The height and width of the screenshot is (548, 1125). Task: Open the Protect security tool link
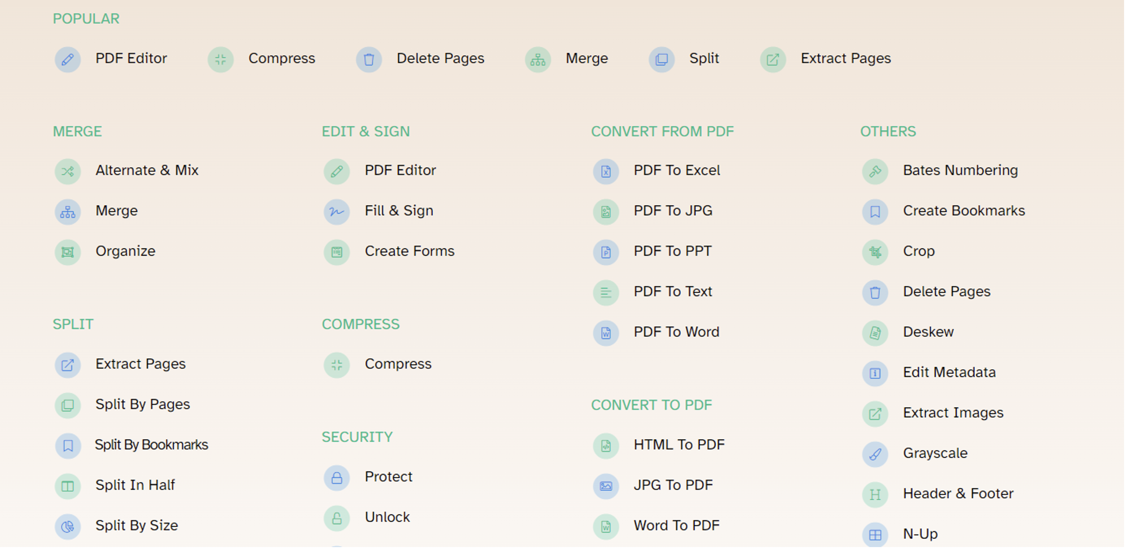(388, 477)
